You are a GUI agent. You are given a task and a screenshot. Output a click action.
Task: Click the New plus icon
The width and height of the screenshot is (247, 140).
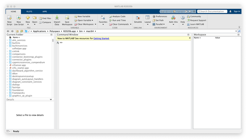(28, 18)
